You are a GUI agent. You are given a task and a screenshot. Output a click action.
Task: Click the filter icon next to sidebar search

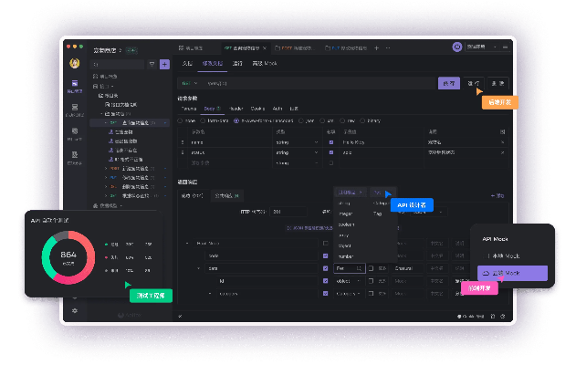(x=152, y=65)
